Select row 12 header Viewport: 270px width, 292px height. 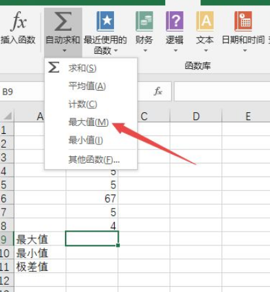pyautogui.click(x=7, y=280)
